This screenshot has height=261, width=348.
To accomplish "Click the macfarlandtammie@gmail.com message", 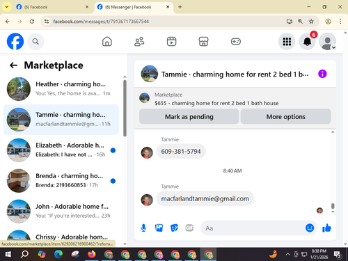I will click(205, 198).
